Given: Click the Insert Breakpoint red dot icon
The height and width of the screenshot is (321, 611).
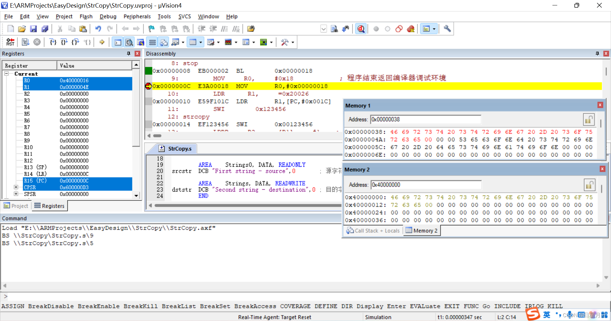Looking at the screenshot, I should 376,29.
